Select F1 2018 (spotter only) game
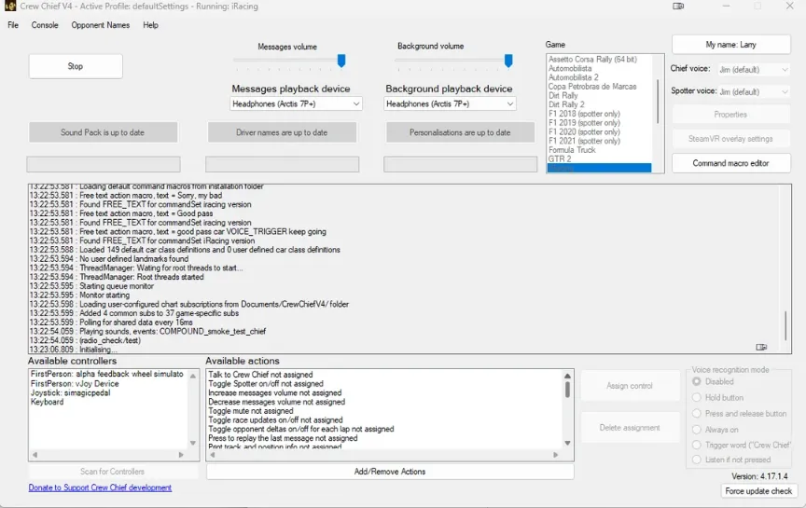This screenshot has height=508, width=806. pyautogui.click(x=585, y=114)
